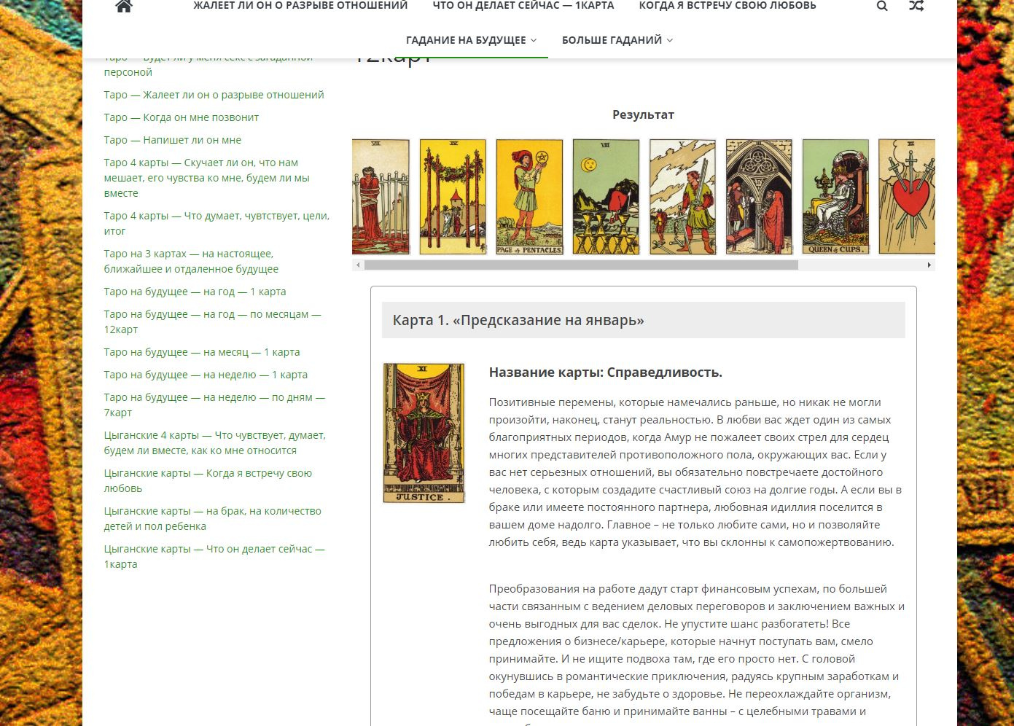Open the site search magnifier icon
Image resolution: width=1014 pixels, height=726 pixels.
[x=882, y=6]
